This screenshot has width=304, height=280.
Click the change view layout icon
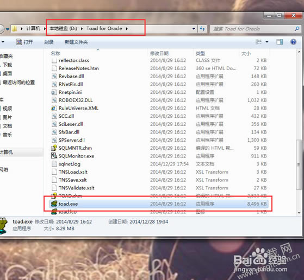[x=258, y=42]
